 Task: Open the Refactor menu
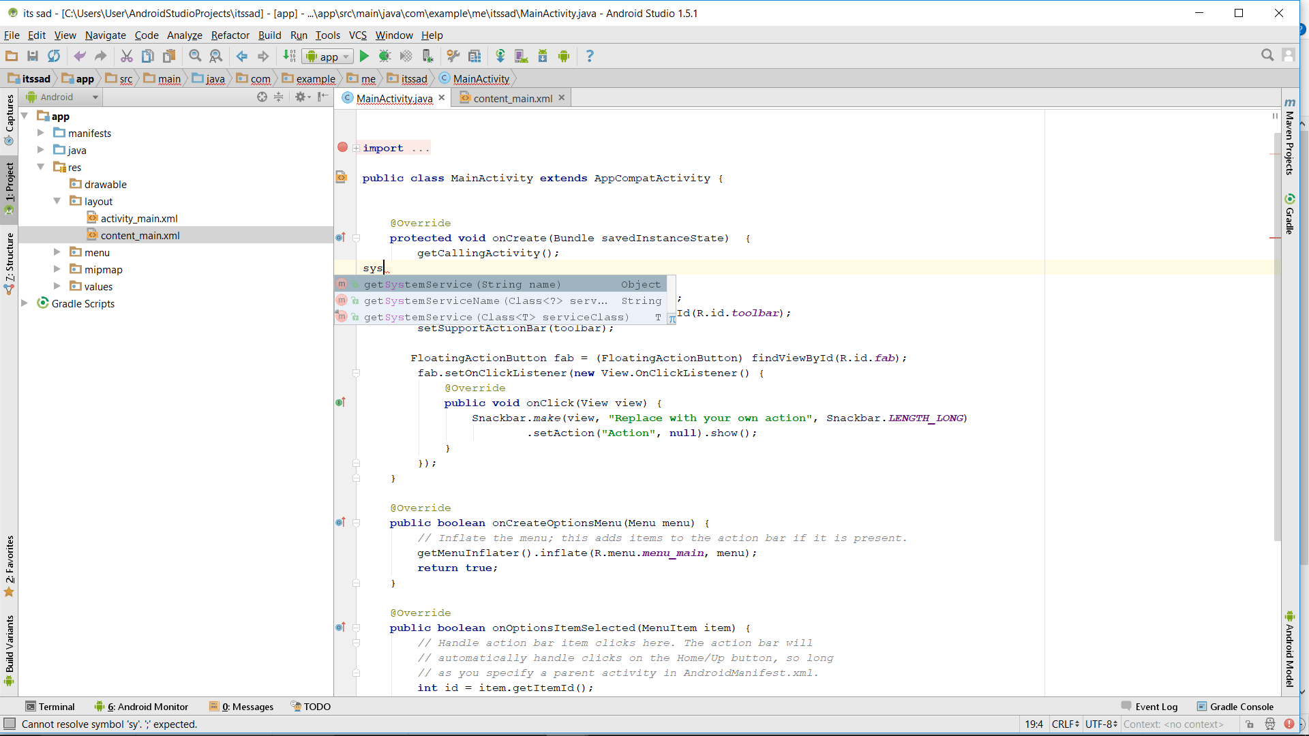pyautogui.click(x=230, y=35)
